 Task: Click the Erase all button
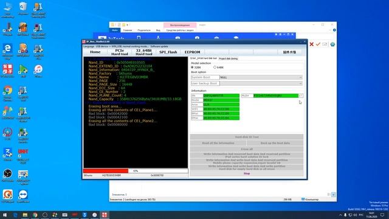point(247,149)
